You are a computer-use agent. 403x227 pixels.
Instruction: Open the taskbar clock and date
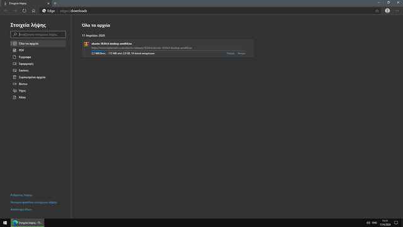385,223
